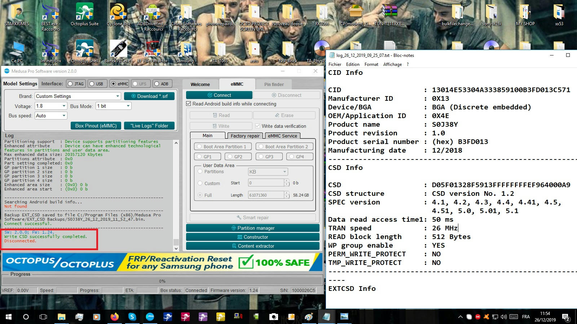Click the progress bar showing 0%
Image resolution: width=577 pixels, height=324 pixels.
[162, 281]
